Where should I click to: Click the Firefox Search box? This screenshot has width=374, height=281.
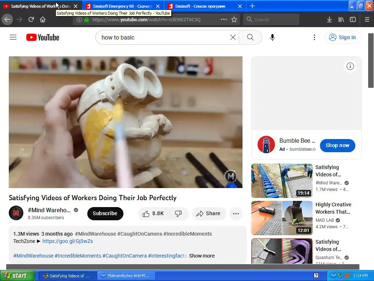(271, 20)
